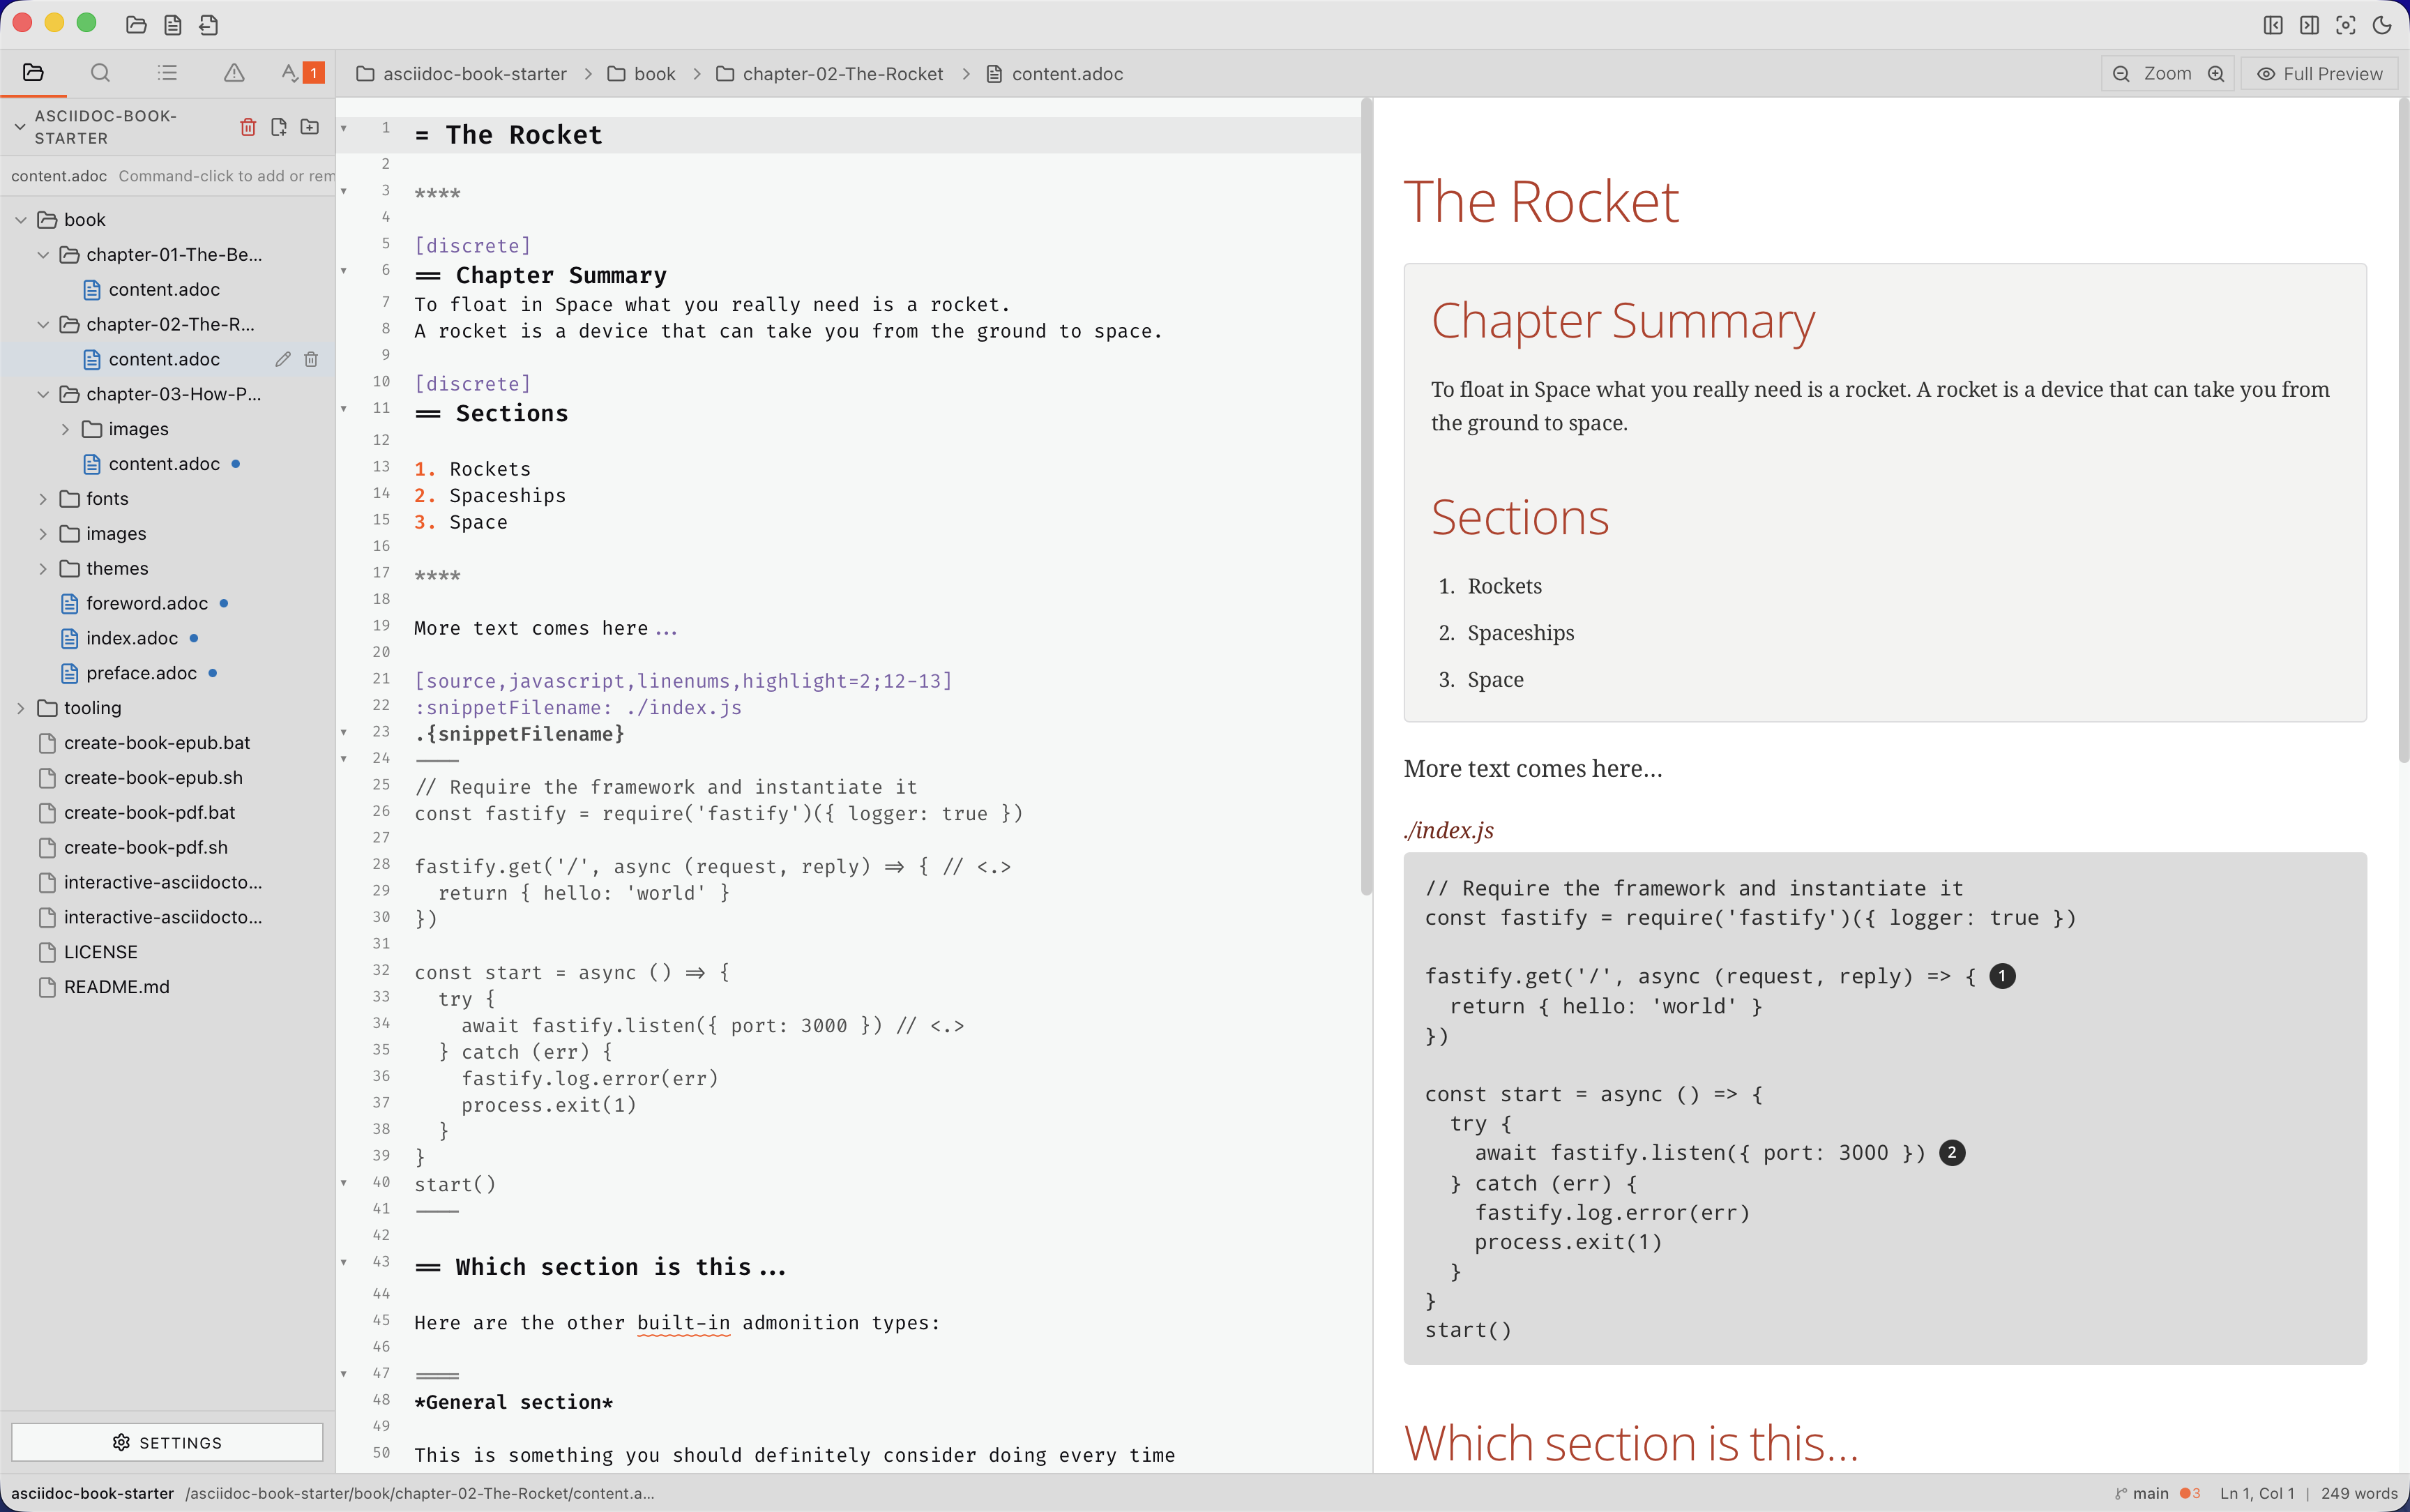
Task: Enable focus mode icon
Action: tap(2346, 25)
